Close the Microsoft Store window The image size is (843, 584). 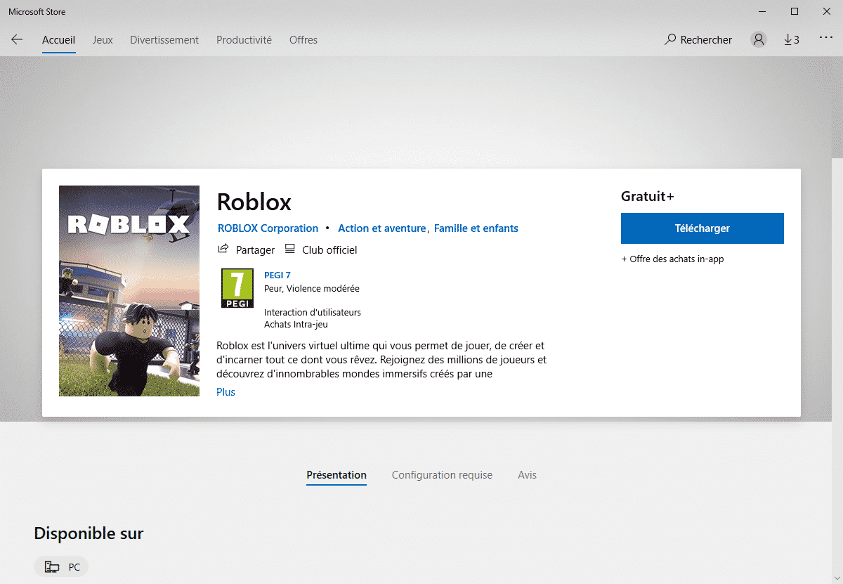[x=827, y=11]
